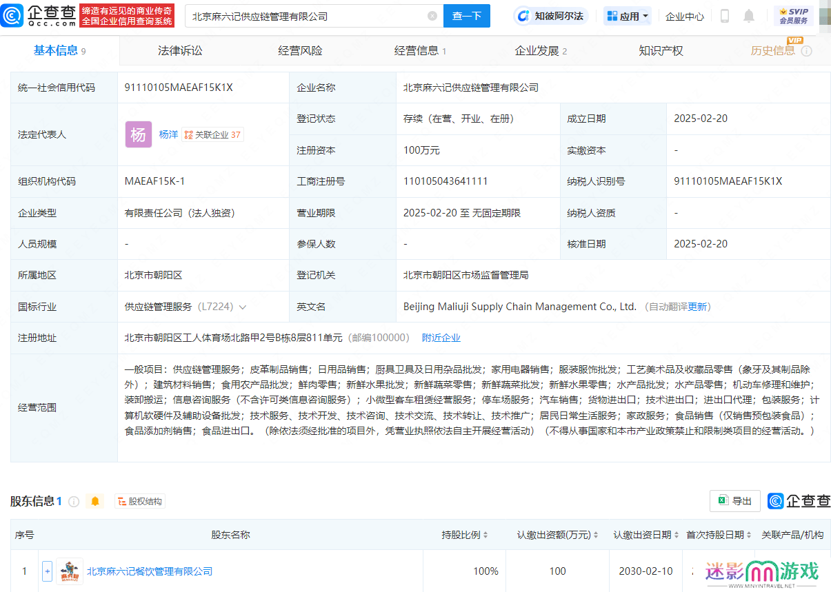The width and height of the screenshot is (831, 592).
Task: Click the 知彼阿尔法 assistant button
Action: tap(550, 16)
